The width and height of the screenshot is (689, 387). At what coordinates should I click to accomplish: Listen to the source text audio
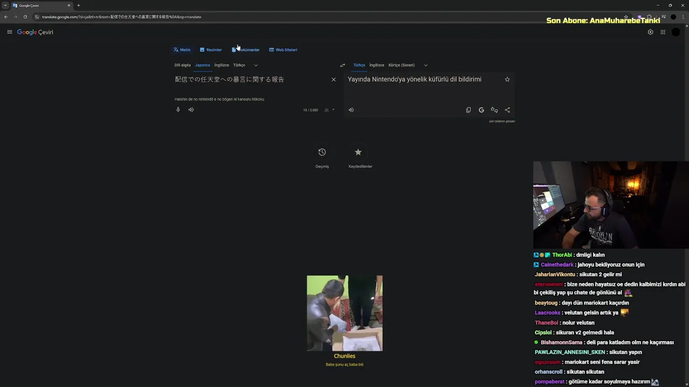(191, 110)
